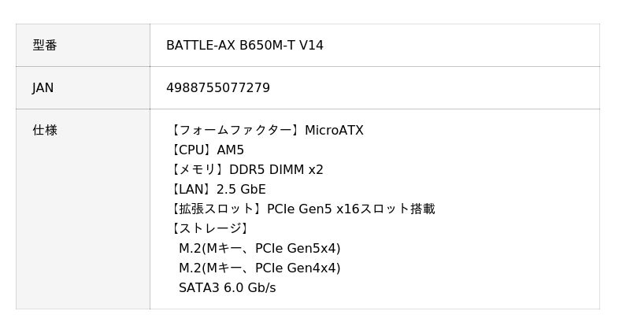Click the text 2.5 GbE
Viewport: 630px width, 333px height.
241,189
